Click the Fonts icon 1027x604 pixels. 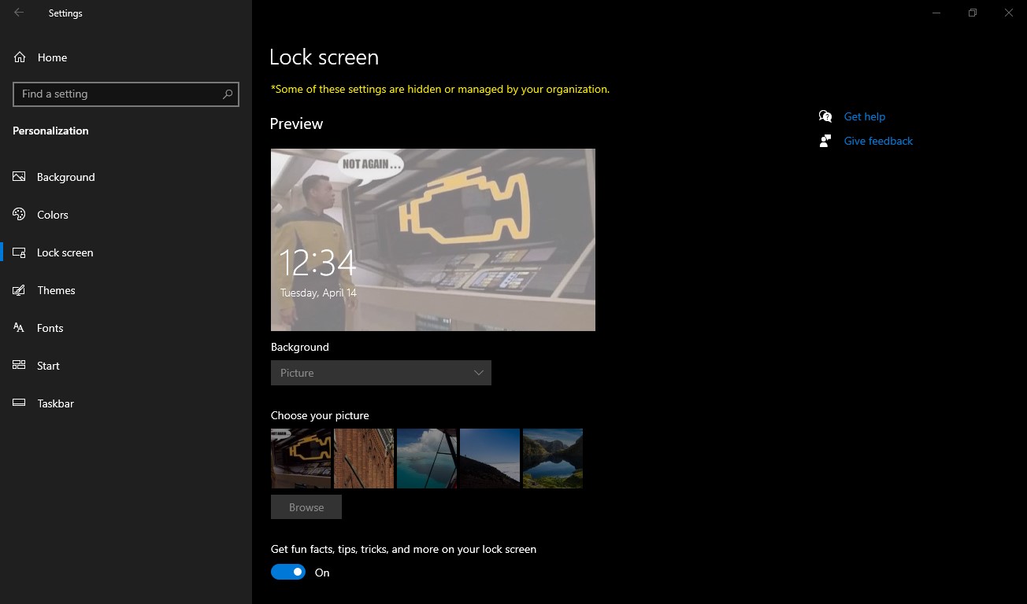click(x=20, y=328)
